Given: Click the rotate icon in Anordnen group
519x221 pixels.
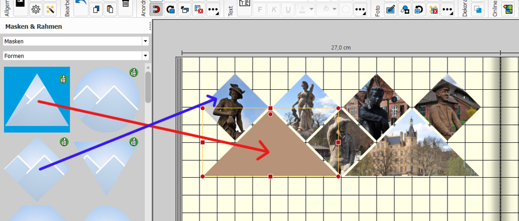Looking at the screenshot, I should point(171,10).
